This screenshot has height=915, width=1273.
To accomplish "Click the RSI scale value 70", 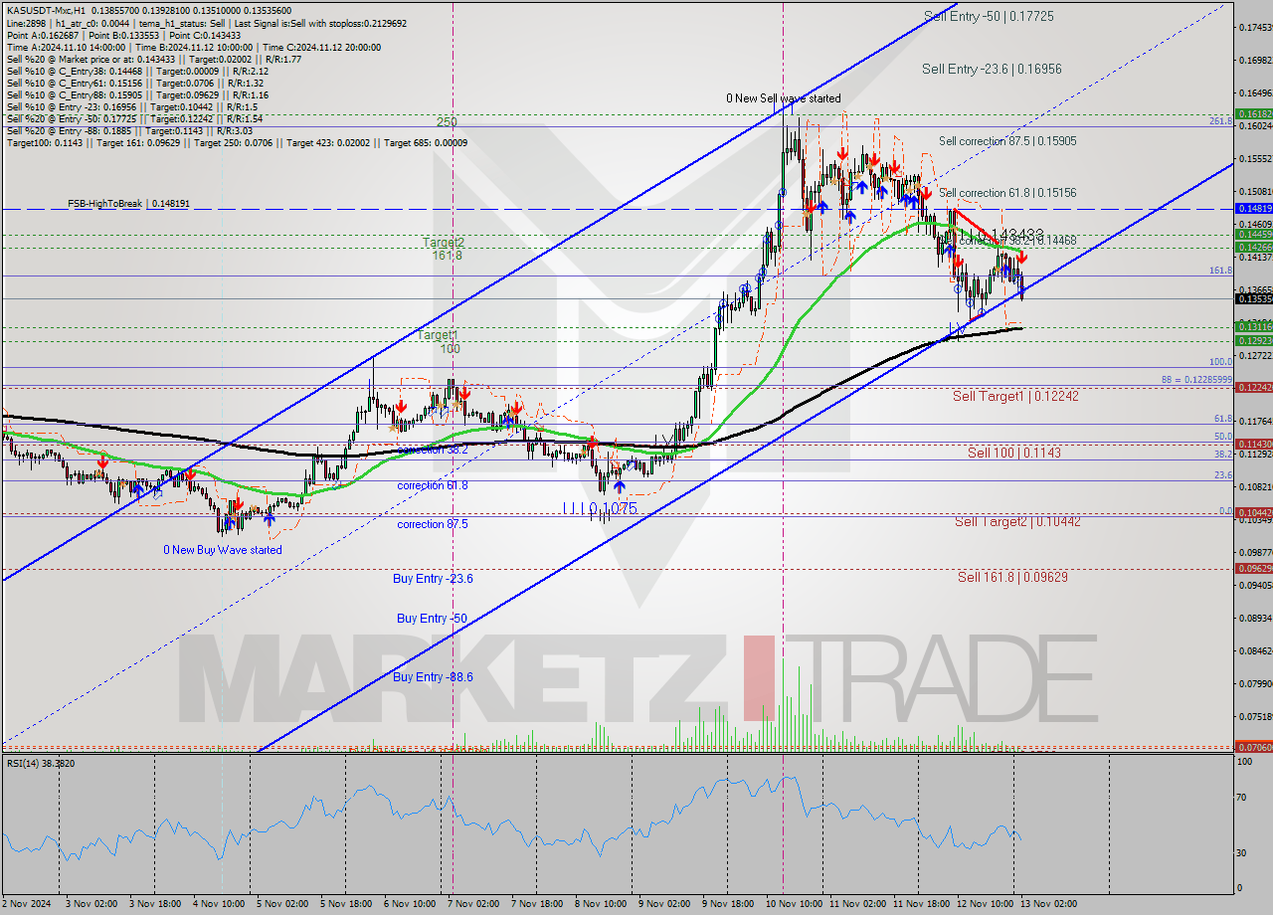I will pyautogui.click(x=1242, y=797).
